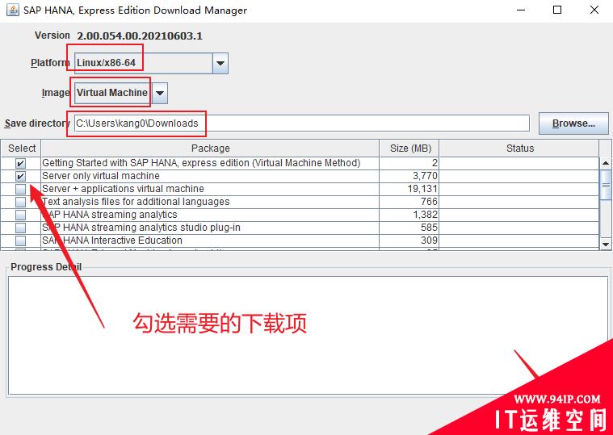This screenshot has height=435, width=613.
Task: Select the Virtual Machine image combo box
Action: click(121, 93)
